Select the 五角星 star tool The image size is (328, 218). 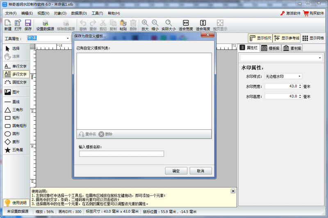point(16,150)
